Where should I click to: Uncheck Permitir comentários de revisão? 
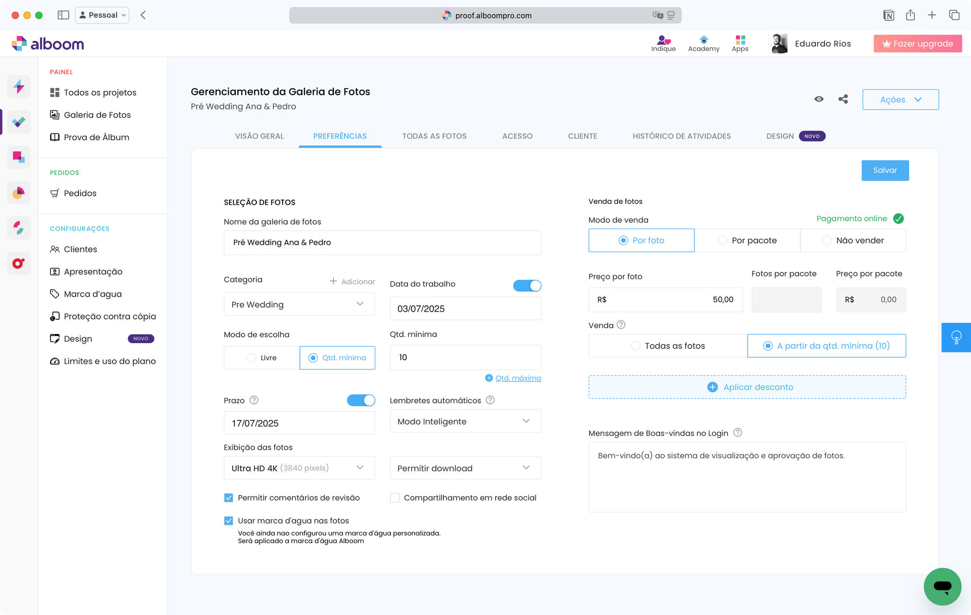tap(229, 498)
